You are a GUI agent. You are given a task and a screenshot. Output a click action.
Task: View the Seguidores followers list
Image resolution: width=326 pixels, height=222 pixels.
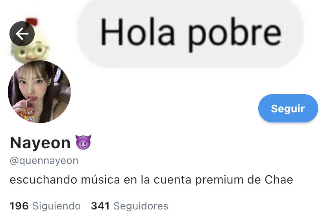coord(130,206)
